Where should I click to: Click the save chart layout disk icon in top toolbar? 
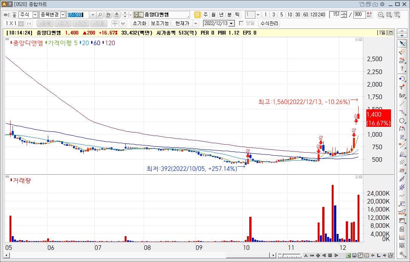click(x=389, y=15)
